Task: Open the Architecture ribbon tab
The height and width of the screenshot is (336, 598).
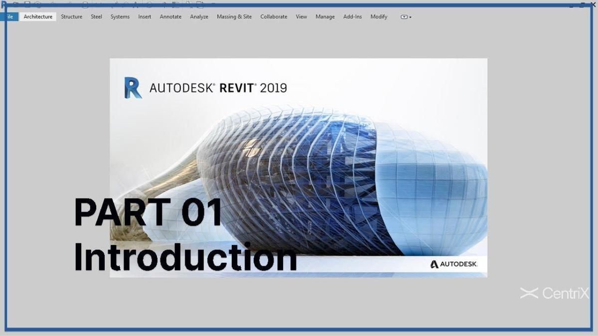Action: 38,17
